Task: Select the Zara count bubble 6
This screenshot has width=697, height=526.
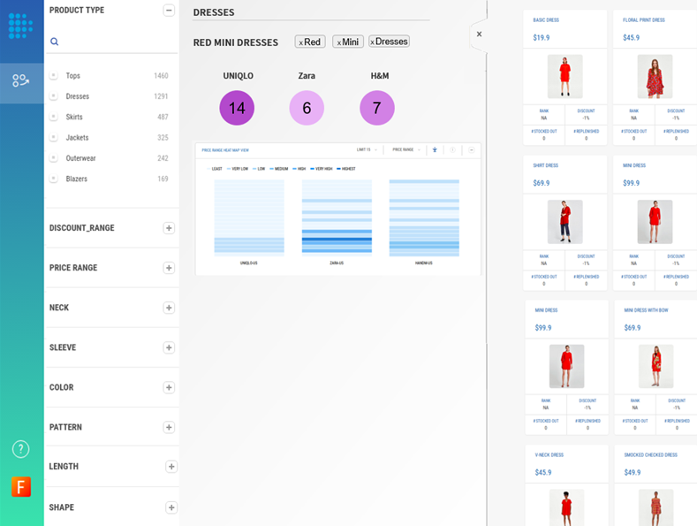Action: point(307,108)
